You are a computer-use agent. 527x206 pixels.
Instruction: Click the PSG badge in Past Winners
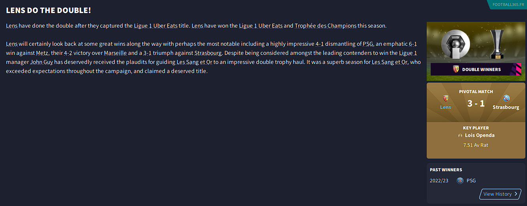pos(460,181)
